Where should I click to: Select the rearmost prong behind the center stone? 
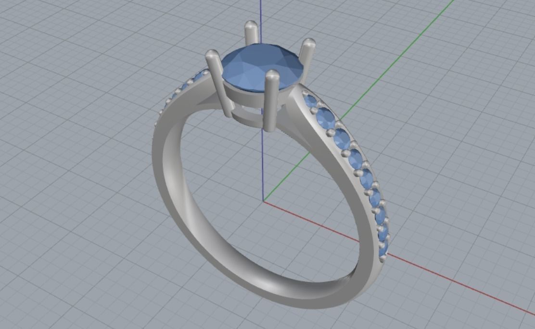251,33
